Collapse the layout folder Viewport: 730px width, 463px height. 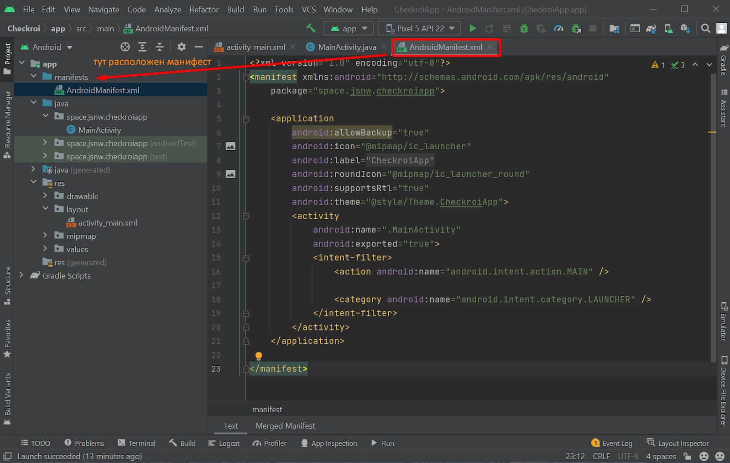tap(45, 209)
